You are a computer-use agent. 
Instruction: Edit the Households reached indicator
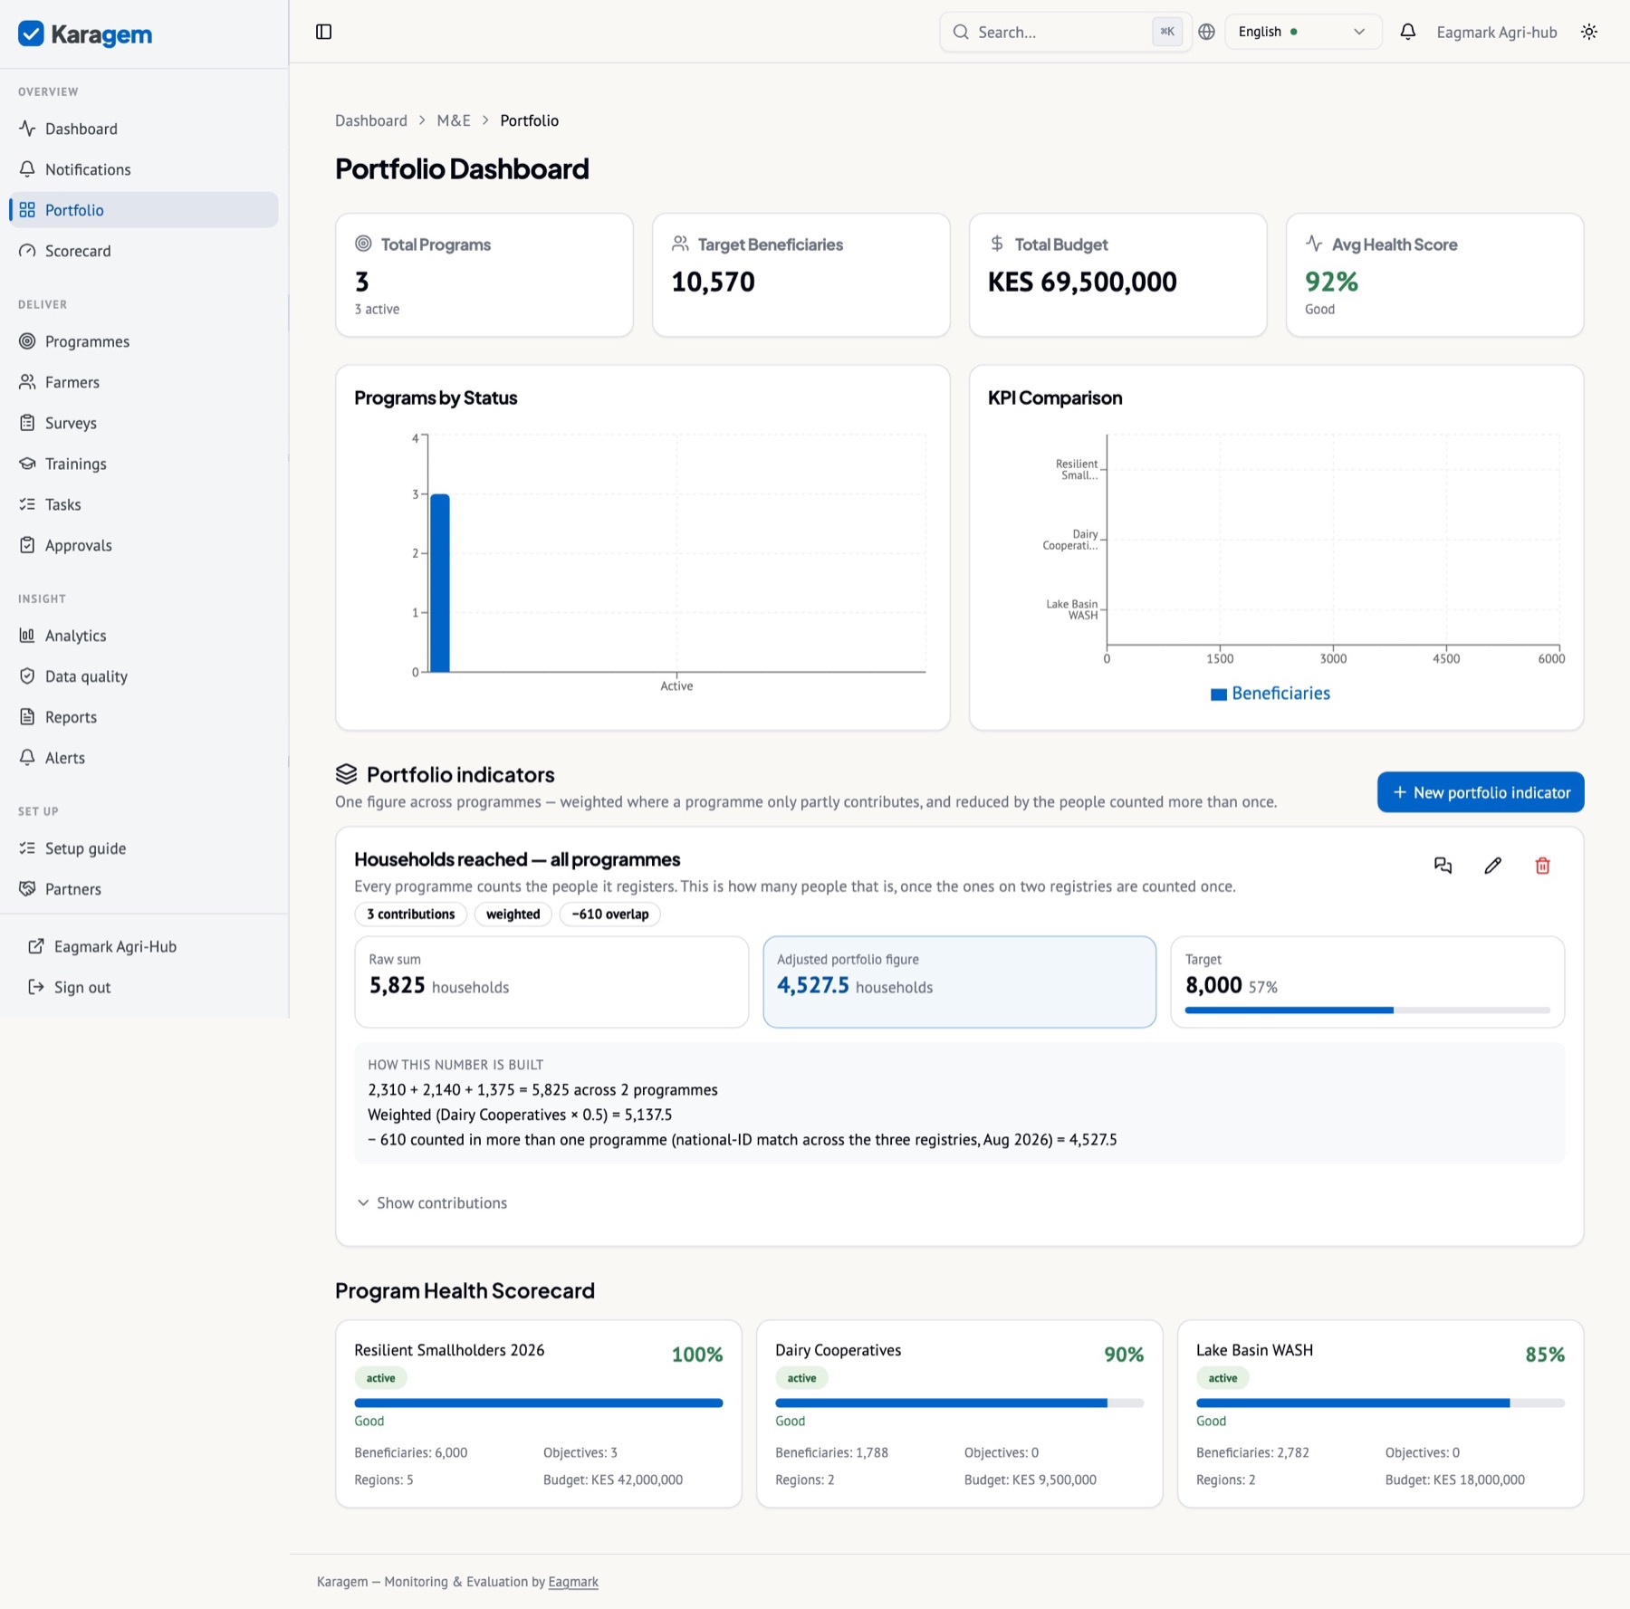(1492, 866)
